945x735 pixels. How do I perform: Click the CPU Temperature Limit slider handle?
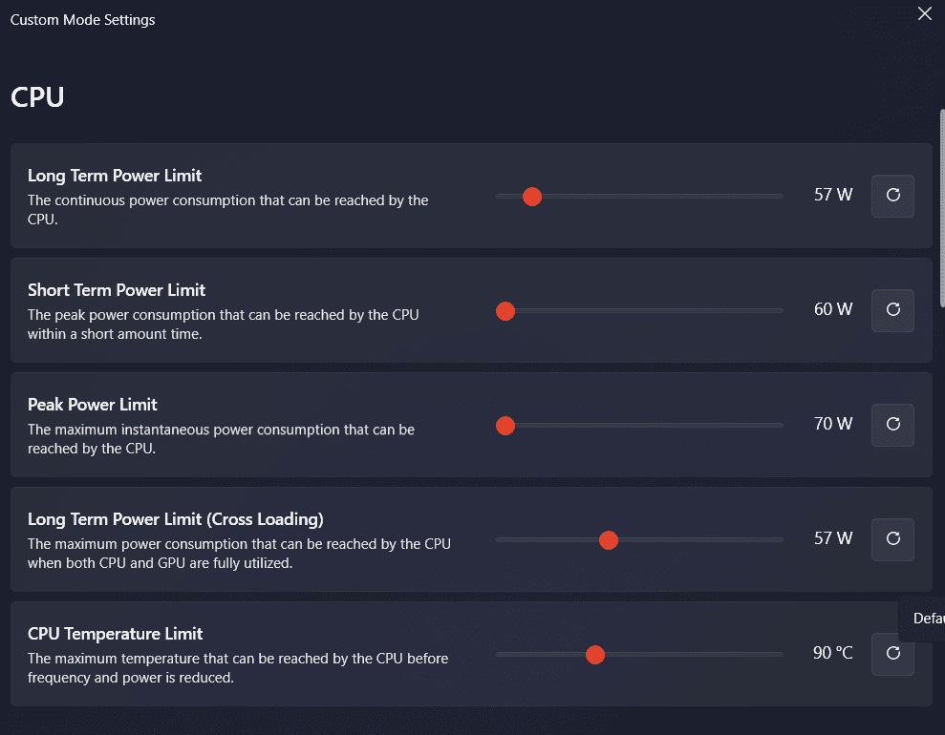pyautogui.click(x=595, y=655)
